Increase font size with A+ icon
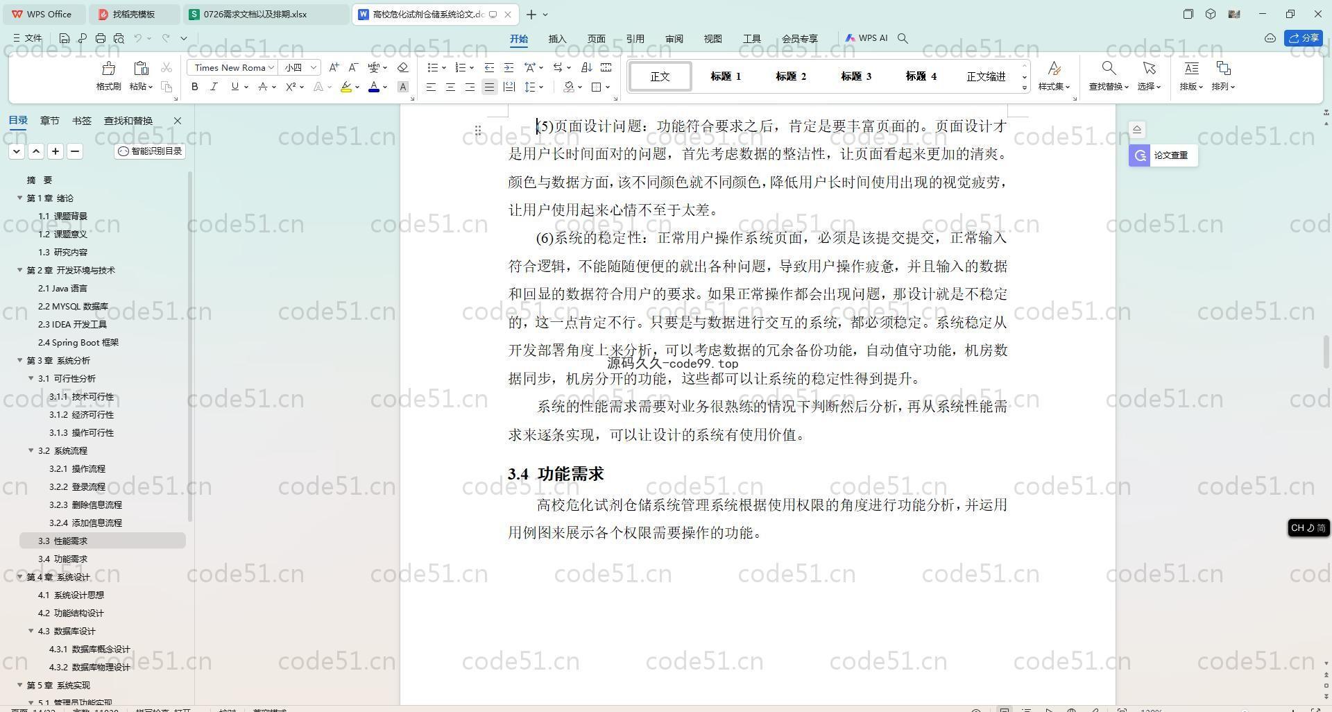 [x=334, y=67]
